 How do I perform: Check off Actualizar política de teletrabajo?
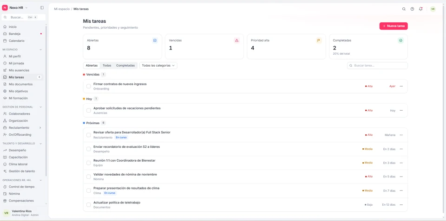click(88, 204)
